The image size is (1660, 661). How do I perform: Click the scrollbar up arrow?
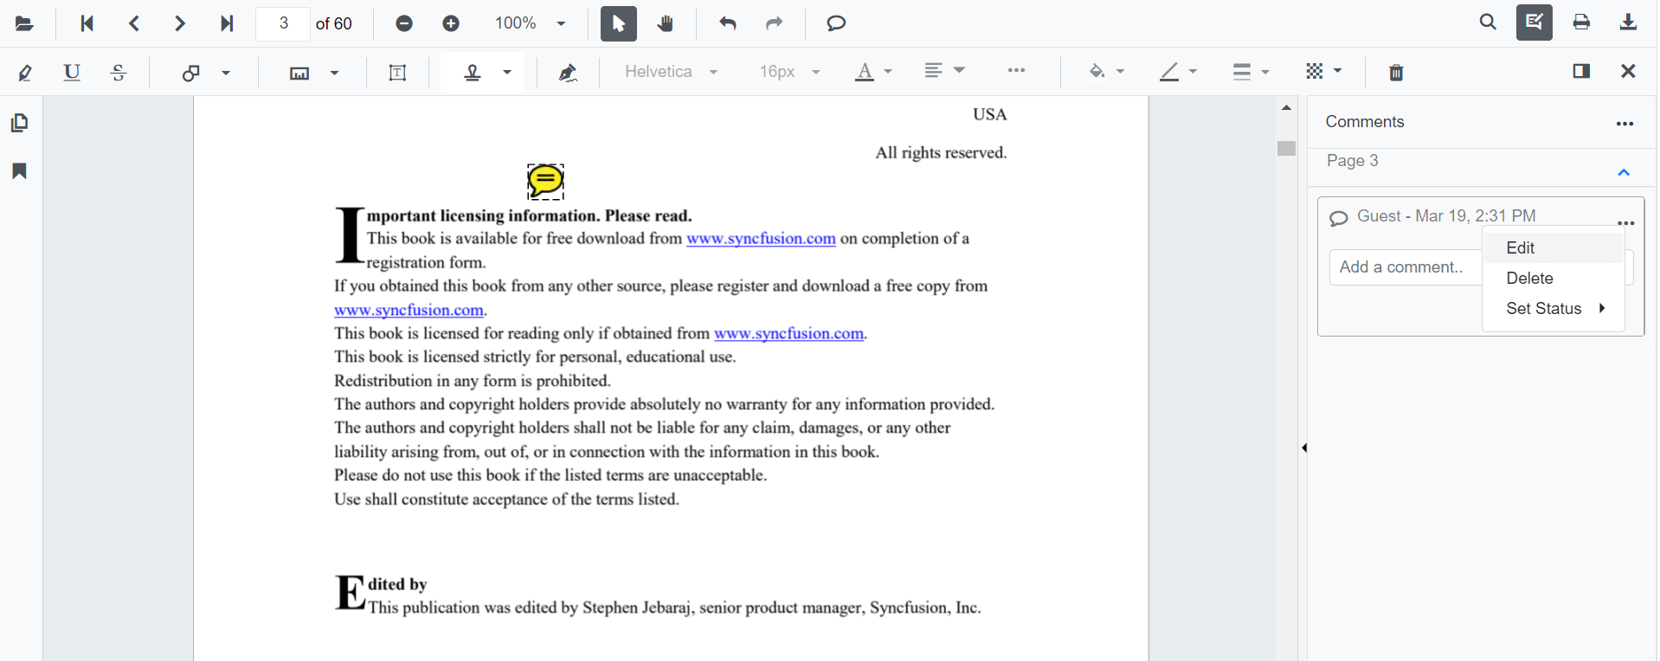[x=1287, y=108]
